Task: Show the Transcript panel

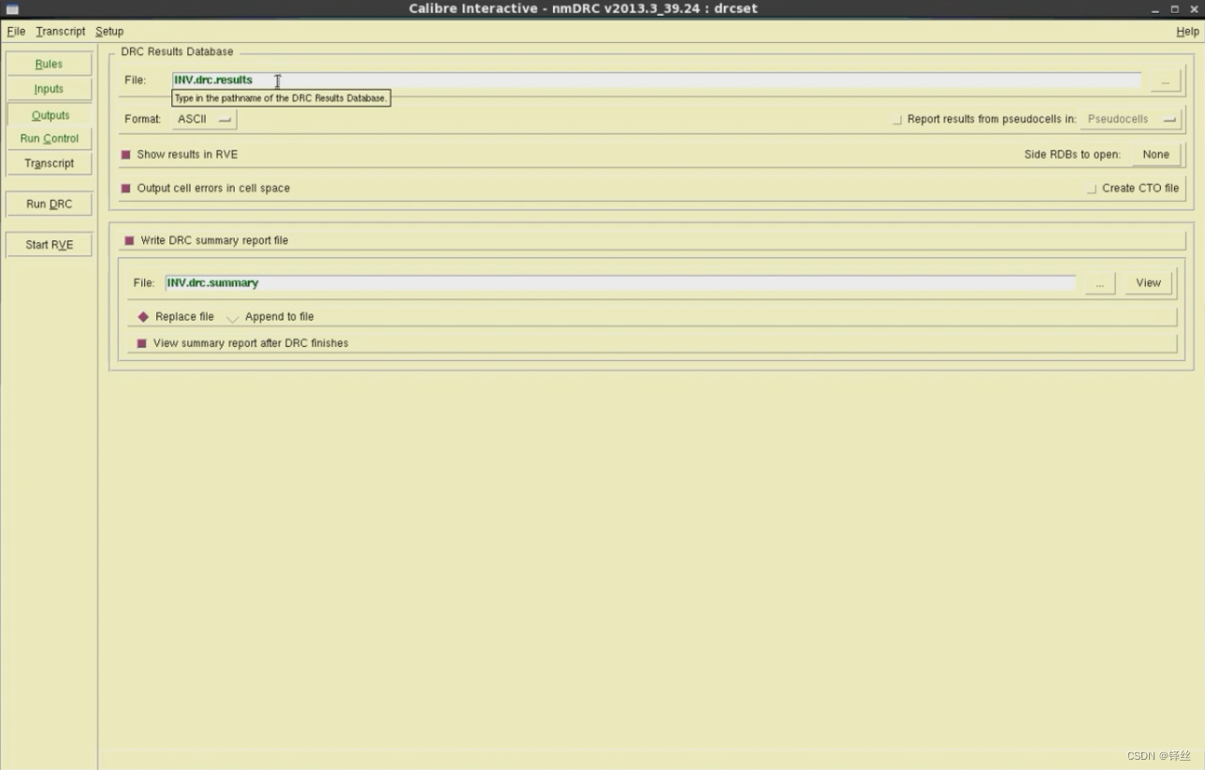Action: [x=49, y=163]
